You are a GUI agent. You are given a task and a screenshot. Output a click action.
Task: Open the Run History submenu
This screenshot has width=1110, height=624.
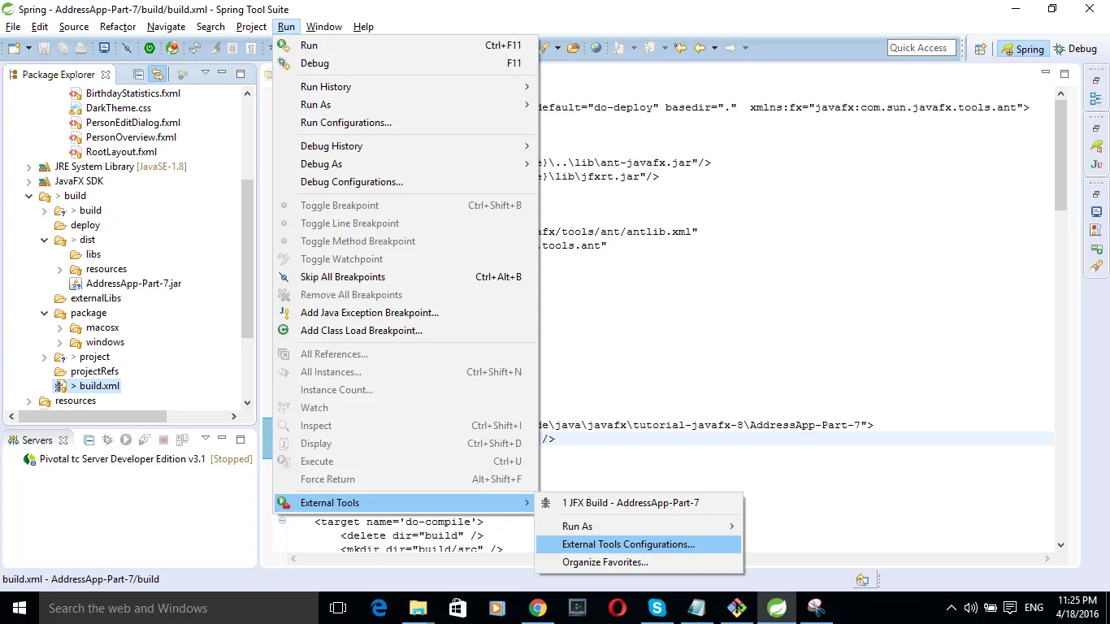click(x=405, y=87)
